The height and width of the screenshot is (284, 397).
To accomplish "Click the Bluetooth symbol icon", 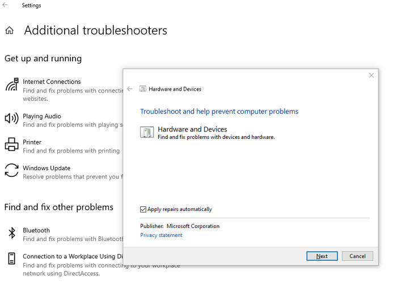I will 11,233.
